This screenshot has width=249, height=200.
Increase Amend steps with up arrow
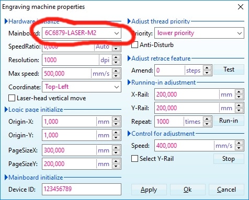pos(207,68)
